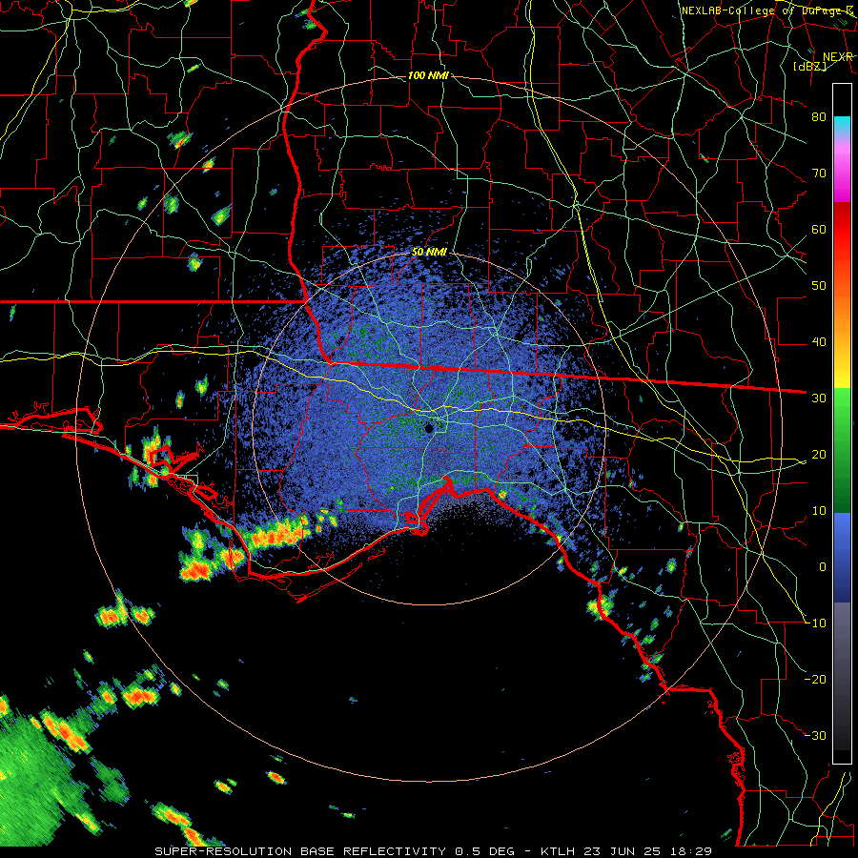Click the 50 NMI range ring label
Image resolution: width=858 pixels, height=858 pixels.
(x=429, y=253)
